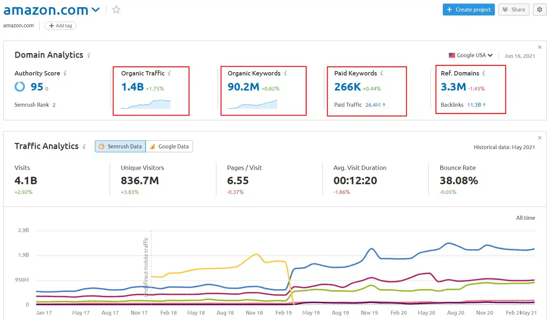Image resolution: width=547 pixels, height=320 pixels.
Task: Click the Organic Traffic +1.75% change
Action: coord(155,89)
